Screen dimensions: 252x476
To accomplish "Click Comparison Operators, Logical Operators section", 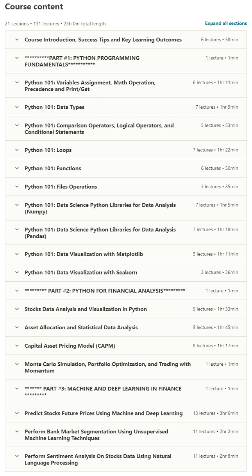I will click(99, 129).
